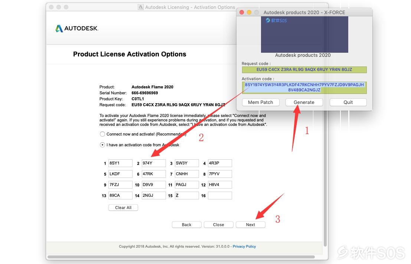This screenshot has width=411, height=264.
Task: Click the Next button
Action: click(x=250, y=225)
